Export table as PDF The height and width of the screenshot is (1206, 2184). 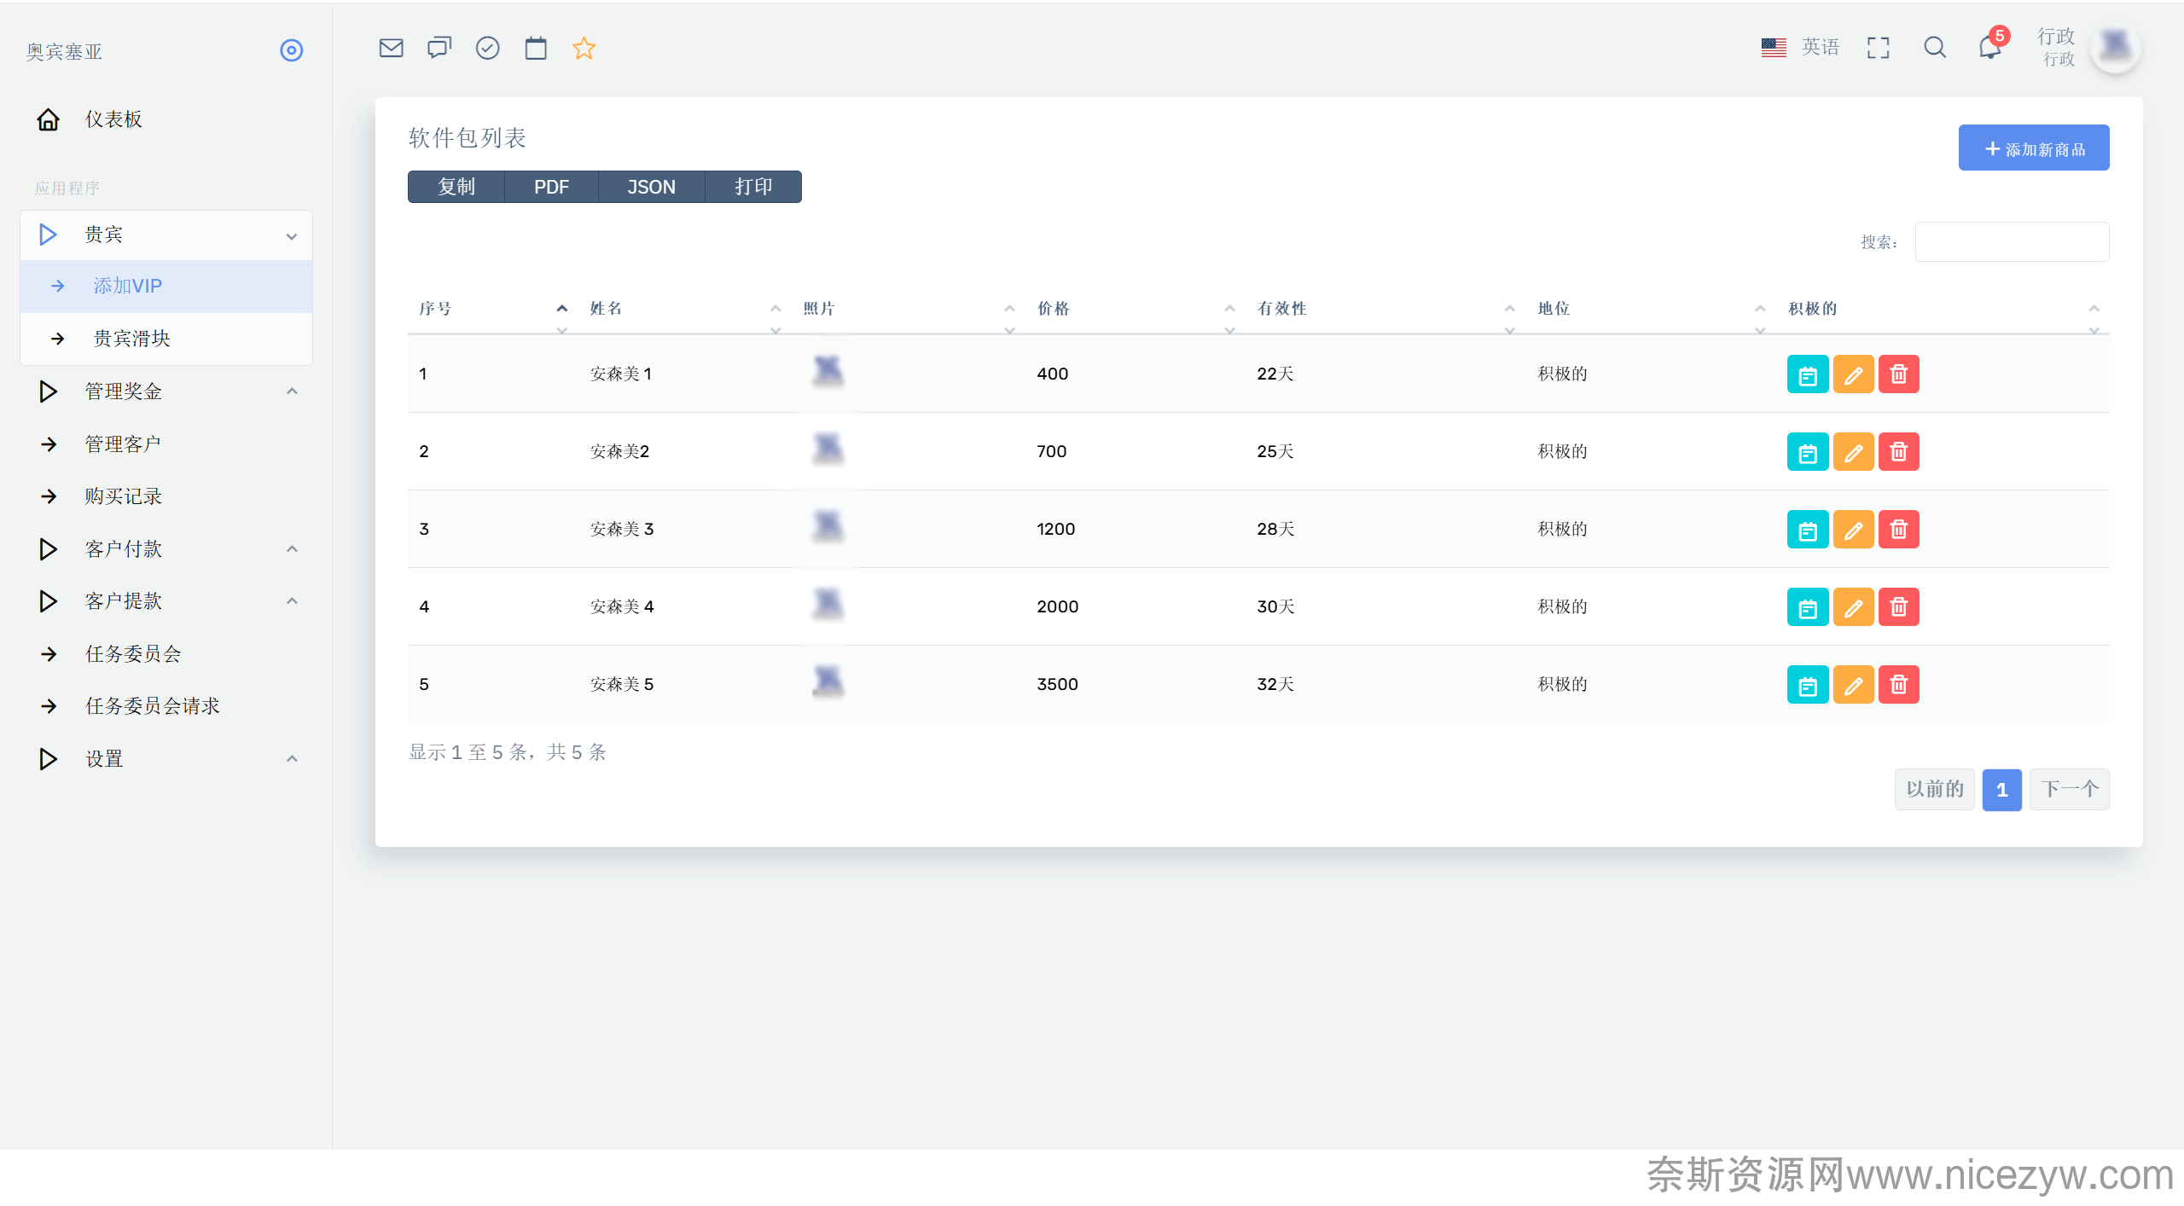click(x=551, y=187)
